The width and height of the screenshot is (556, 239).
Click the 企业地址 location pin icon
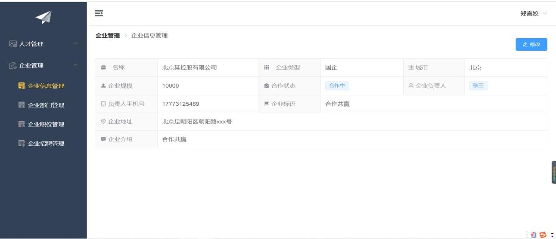[103, 122]
